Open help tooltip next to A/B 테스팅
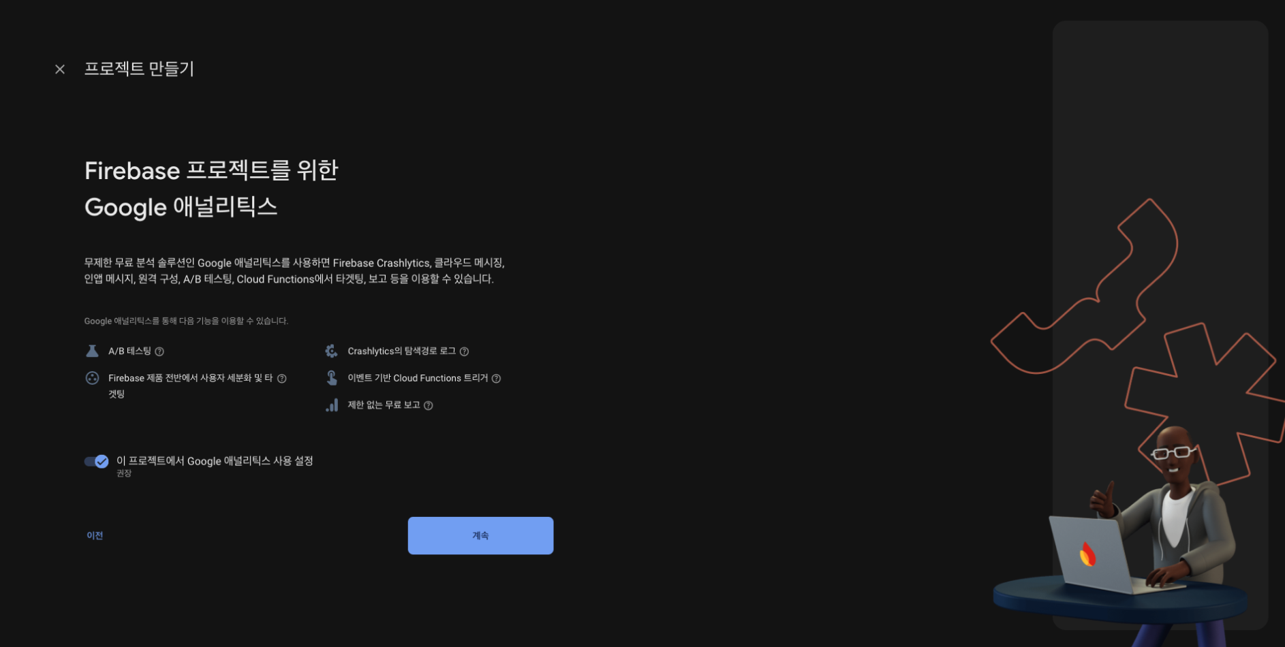This screenshot has width=1285, height=647. pos(159,351)
